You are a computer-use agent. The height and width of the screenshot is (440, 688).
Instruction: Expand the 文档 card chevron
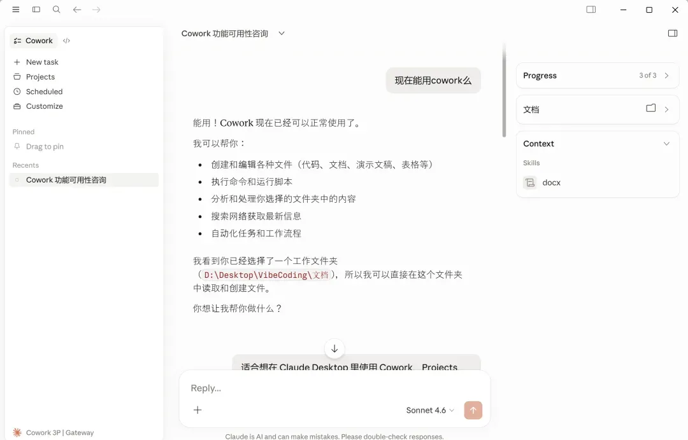tap(666, 109)
